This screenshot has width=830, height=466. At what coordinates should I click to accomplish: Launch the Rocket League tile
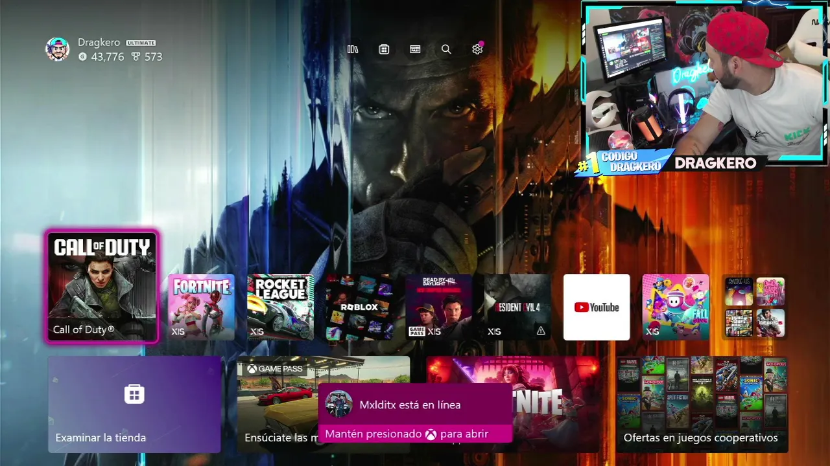point(280,307)
